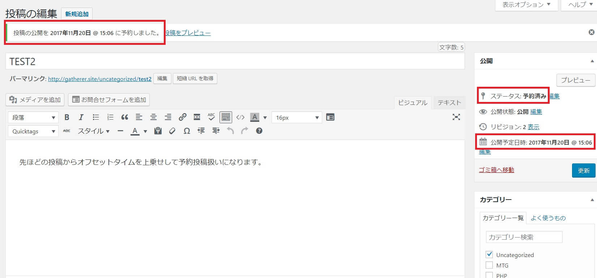Open the Quicktags dropdown

point(33,131)
